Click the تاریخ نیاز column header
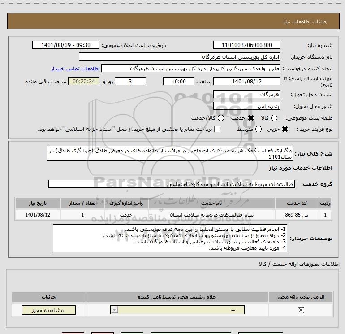The image size is (345, 334). tap(38, 203)
